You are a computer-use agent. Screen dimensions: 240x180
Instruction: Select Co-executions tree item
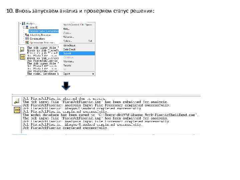(37, 39)
